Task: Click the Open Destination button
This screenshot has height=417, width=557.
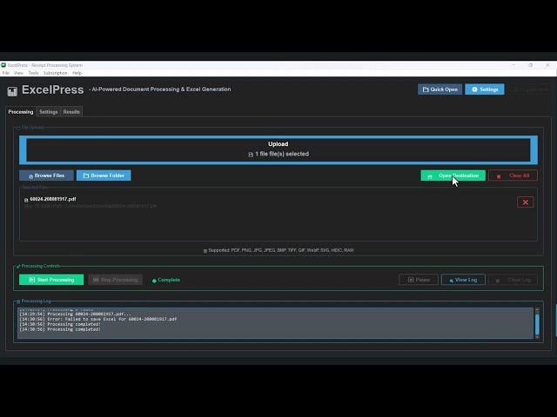Action: (453, 175)
